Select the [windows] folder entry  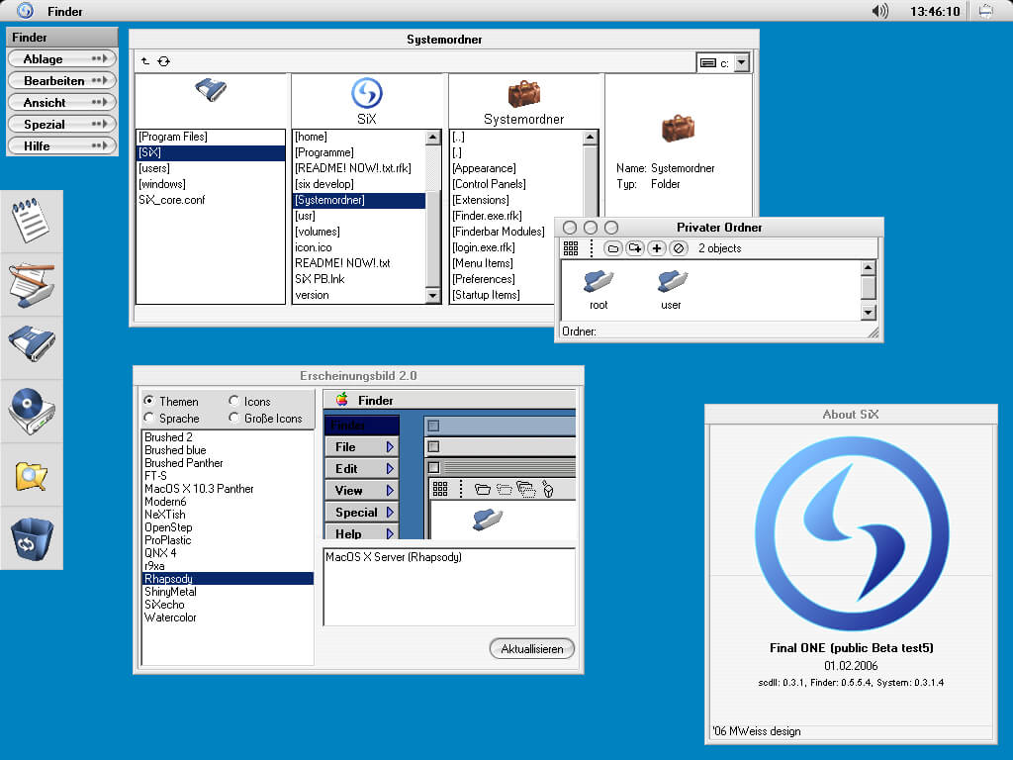click(x=211, y=184)
